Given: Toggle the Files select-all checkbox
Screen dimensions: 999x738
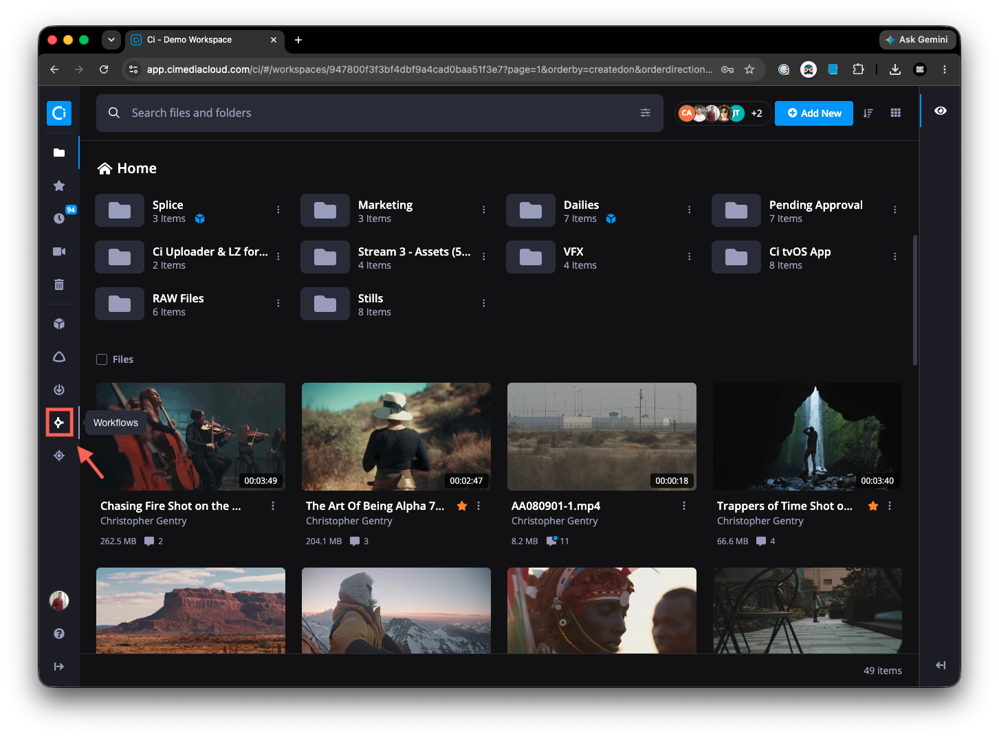Looking at the screenshot, I should (102, 359).
